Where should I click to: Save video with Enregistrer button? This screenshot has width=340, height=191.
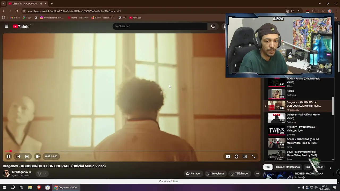click(x=215, y=173)
